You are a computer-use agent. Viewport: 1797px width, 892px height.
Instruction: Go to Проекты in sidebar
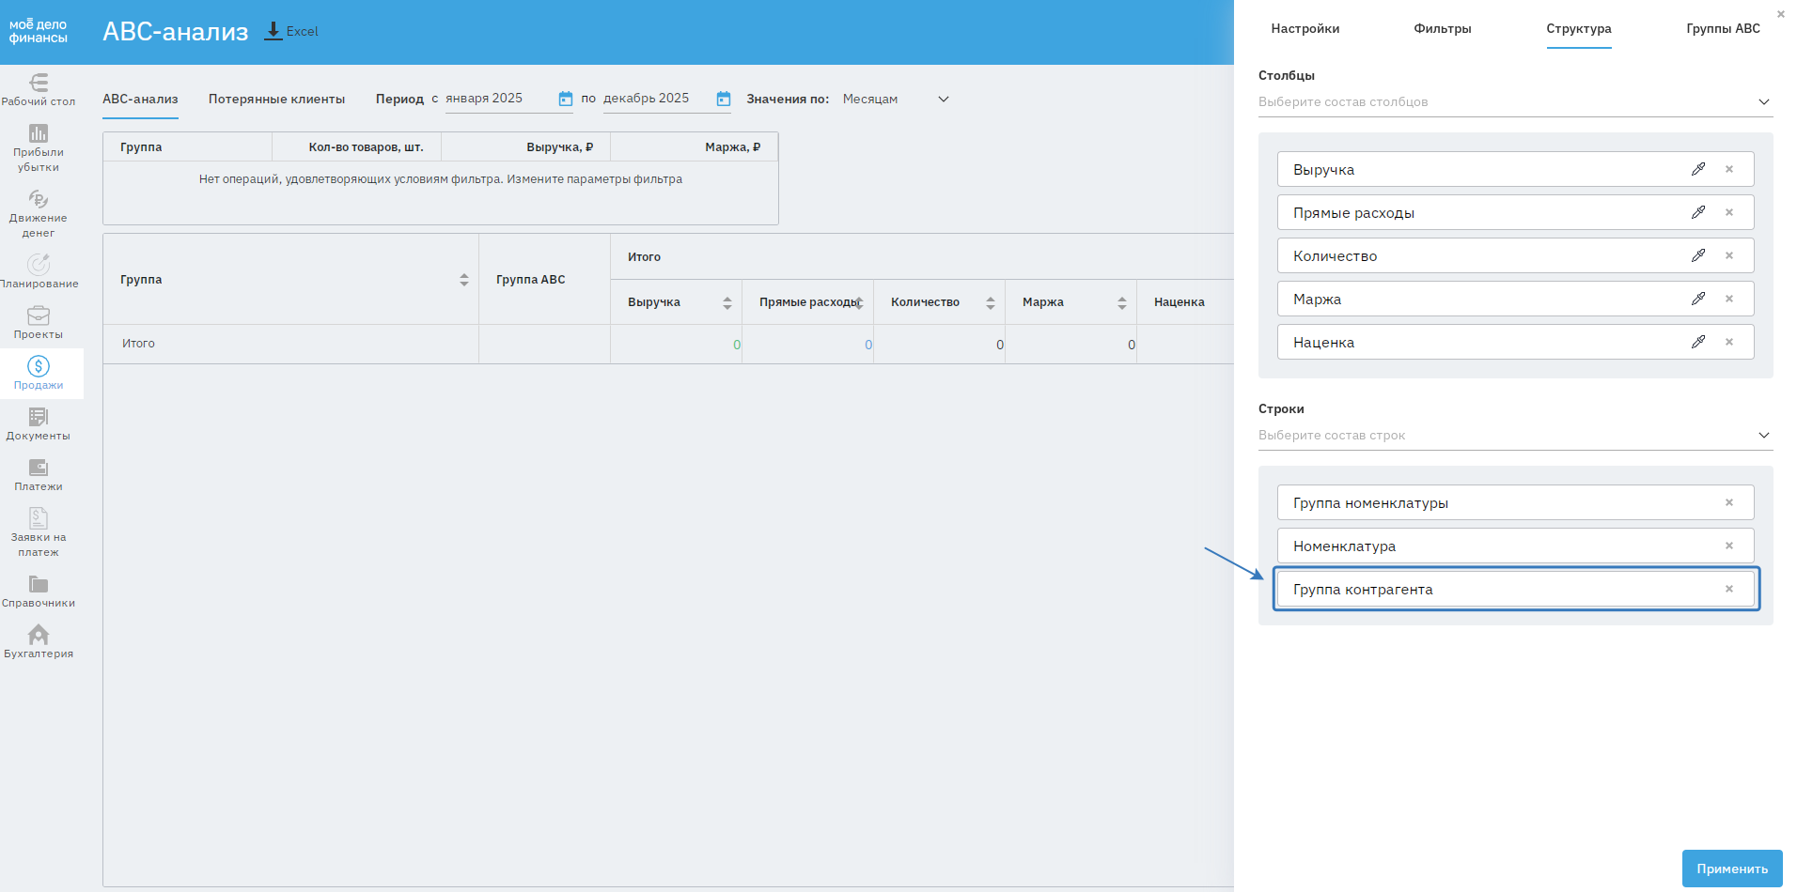pyautogui.click(x=39, y=322)
